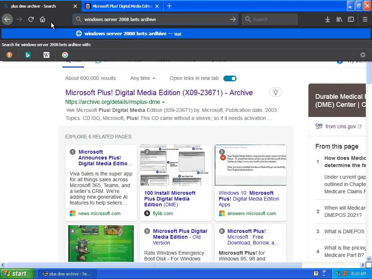Search with Google one-off icon
Image resolution: width=372 pixels, height=279 pixels.
pos(65,55)
